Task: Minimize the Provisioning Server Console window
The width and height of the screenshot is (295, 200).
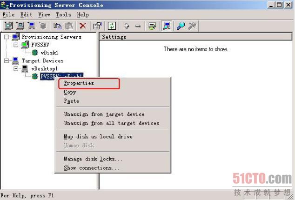Action: pyautogui.click(x=271, y=5)
